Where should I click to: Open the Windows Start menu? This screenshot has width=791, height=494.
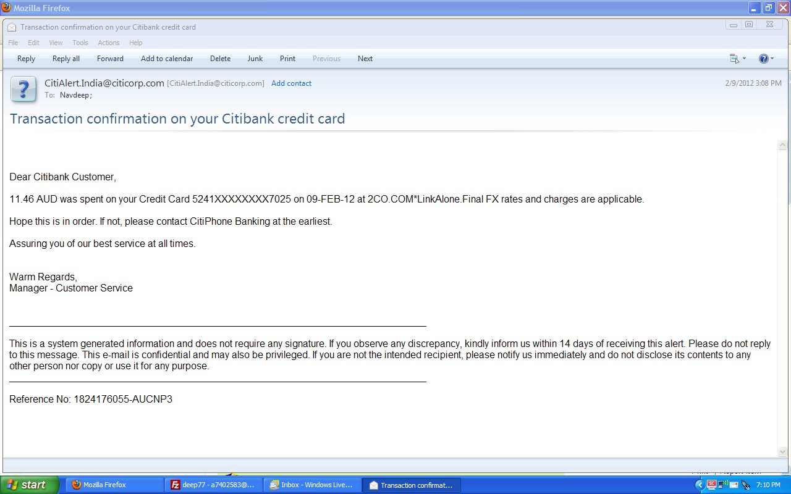click(30, 485)
